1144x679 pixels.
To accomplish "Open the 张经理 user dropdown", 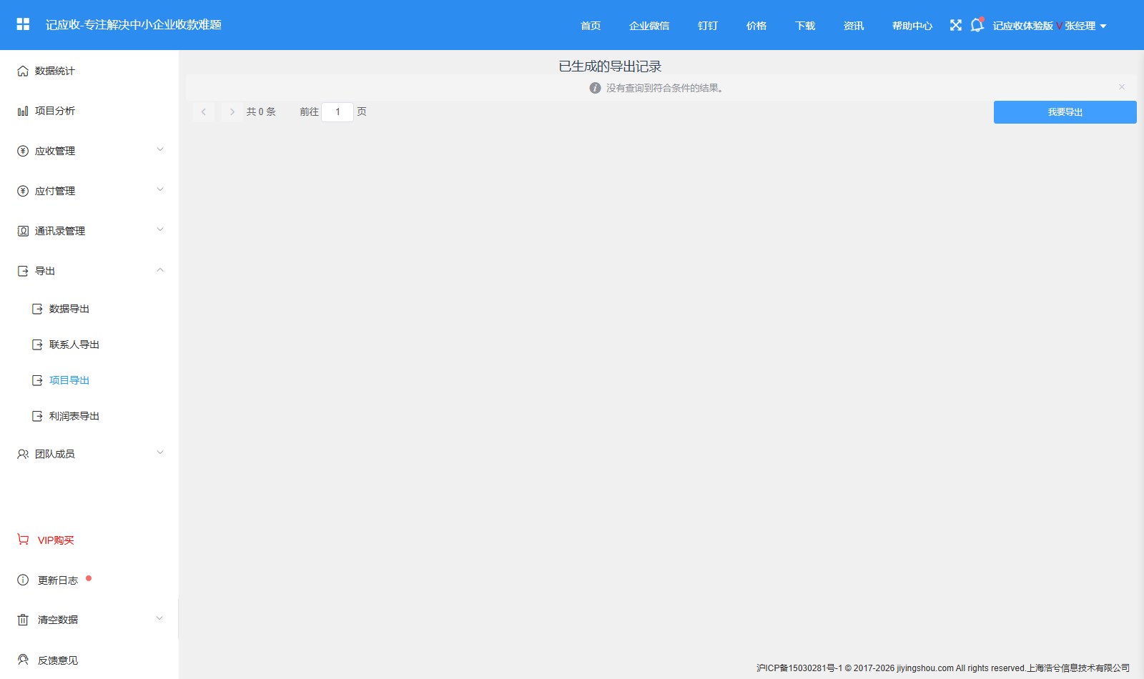I will click(x=1085, y=26).
